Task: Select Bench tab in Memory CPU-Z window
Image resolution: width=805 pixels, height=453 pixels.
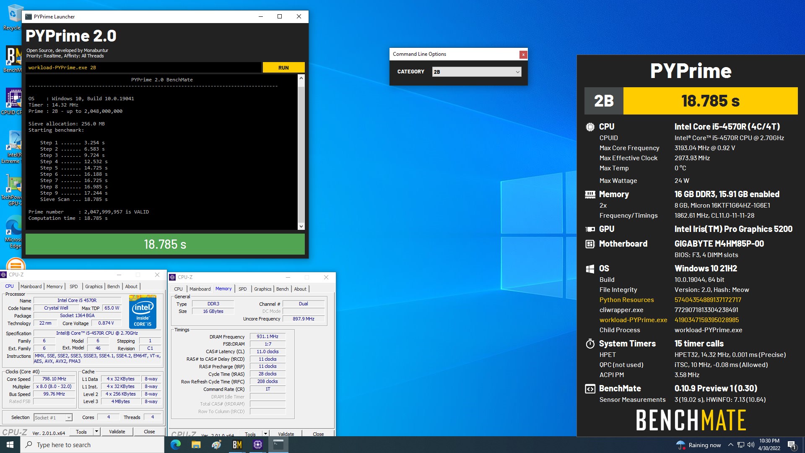Action: [x=282, y=289]
